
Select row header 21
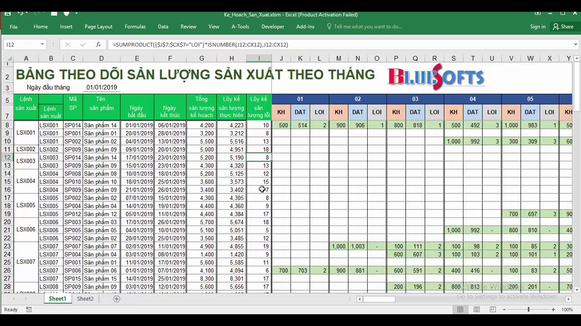[x=7, y=230]
